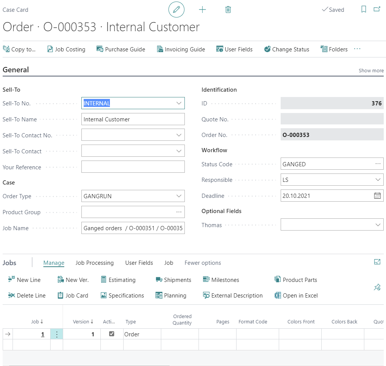The image size is (386, 366).
Task: Open row options menu for job 1
Action: point(57,334)
